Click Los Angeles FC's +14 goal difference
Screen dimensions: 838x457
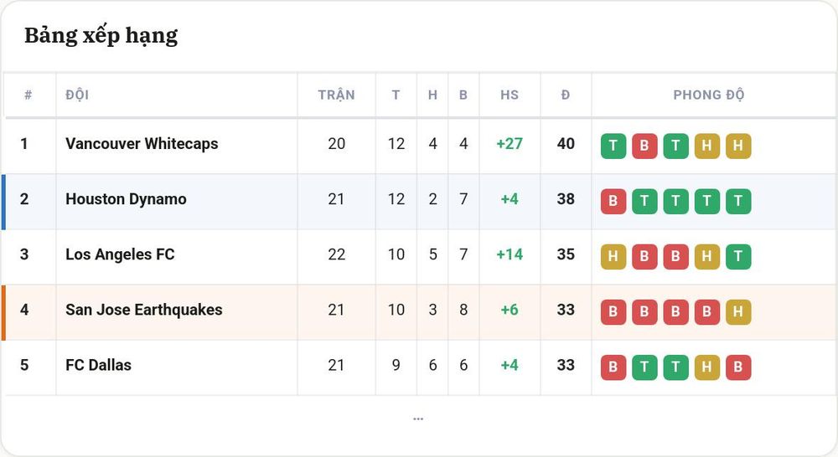(x=510, y=254)
